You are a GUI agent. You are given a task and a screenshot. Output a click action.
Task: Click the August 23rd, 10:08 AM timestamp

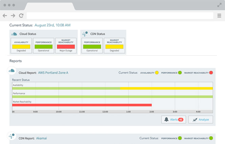click(52, 25)
